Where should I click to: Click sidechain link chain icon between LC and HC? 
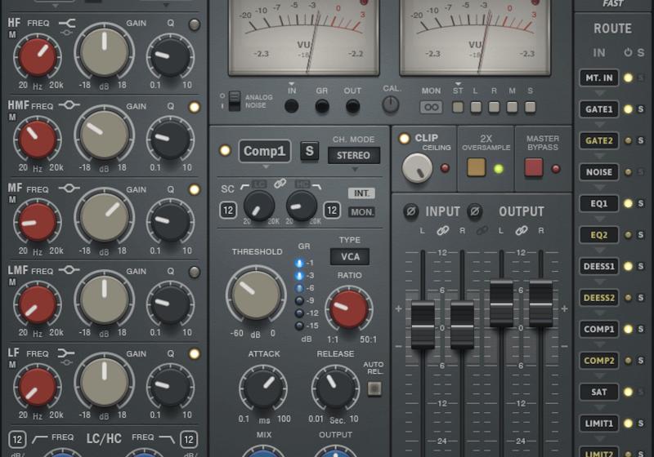coord(280,183)
